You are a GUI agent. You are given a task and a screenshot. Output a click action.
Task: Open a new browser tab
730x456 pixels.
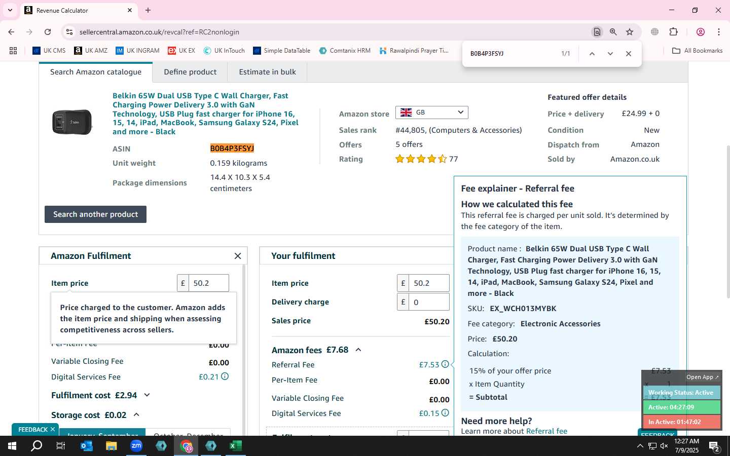coord(148,10)
